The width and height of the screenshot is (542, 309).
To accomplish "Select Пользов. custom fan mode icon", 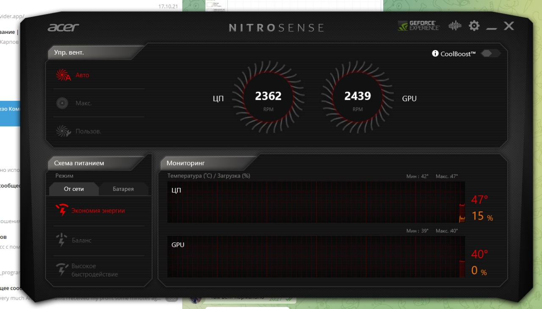I will point(63,131).
